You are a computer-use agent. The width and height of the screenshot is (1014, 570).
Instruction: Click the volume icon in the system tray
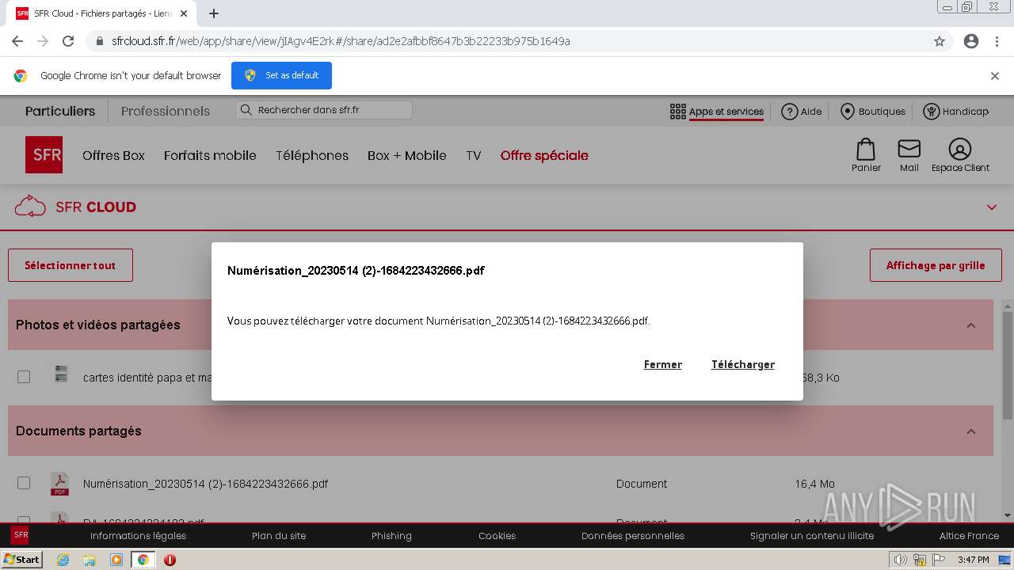[900, 560]
